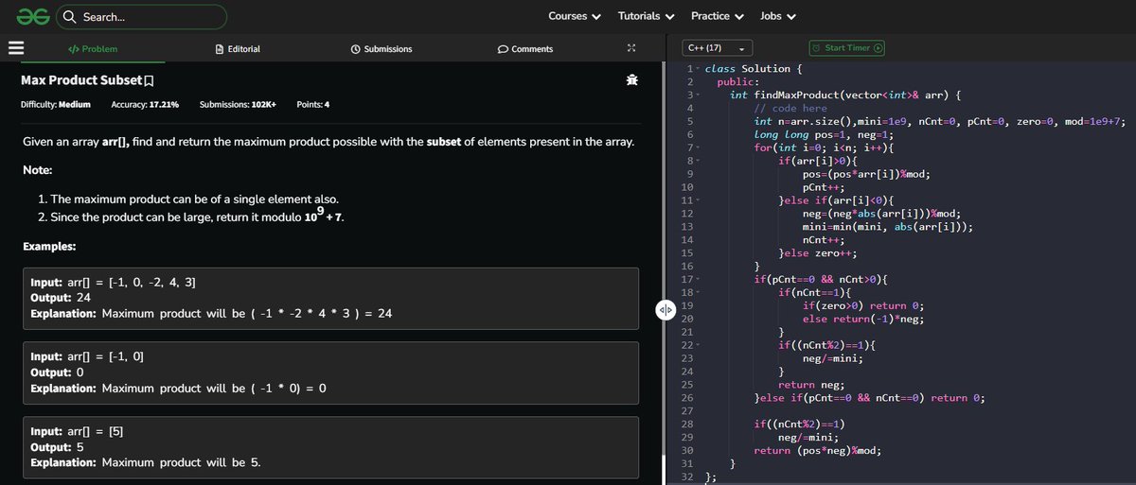Click the 'return (pos*neg)%mod;' line
Viewport: 1136px width, 485px height.
819,451
